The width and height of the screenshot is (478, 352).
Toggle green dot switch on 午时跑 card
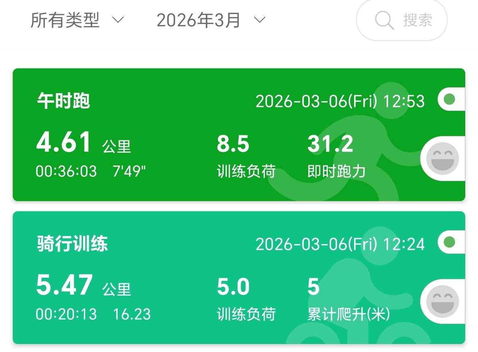pyautogui.click(x=451, y=99)
